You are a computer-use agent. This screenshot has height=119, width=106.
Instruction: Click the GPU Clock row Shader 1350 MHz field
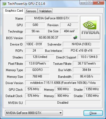tap(92, 89)
